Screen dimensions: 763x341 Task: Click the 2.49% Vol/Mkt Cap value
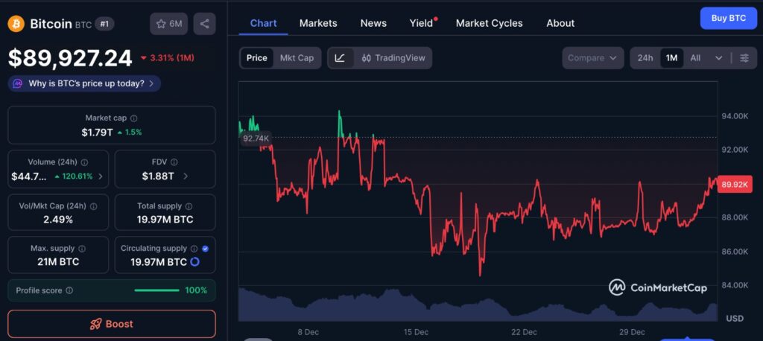(58, 220)
